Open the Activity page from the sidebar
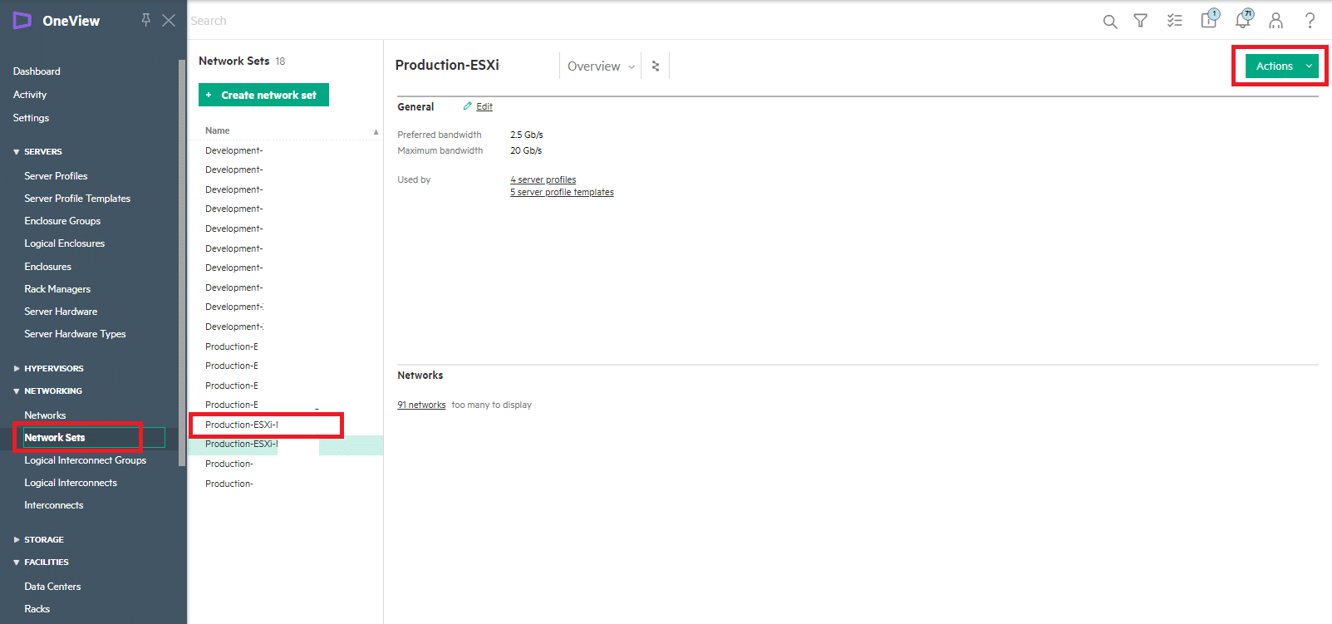Image resolution: width=1332 pixels, height=624 pixels. point(30,95)
